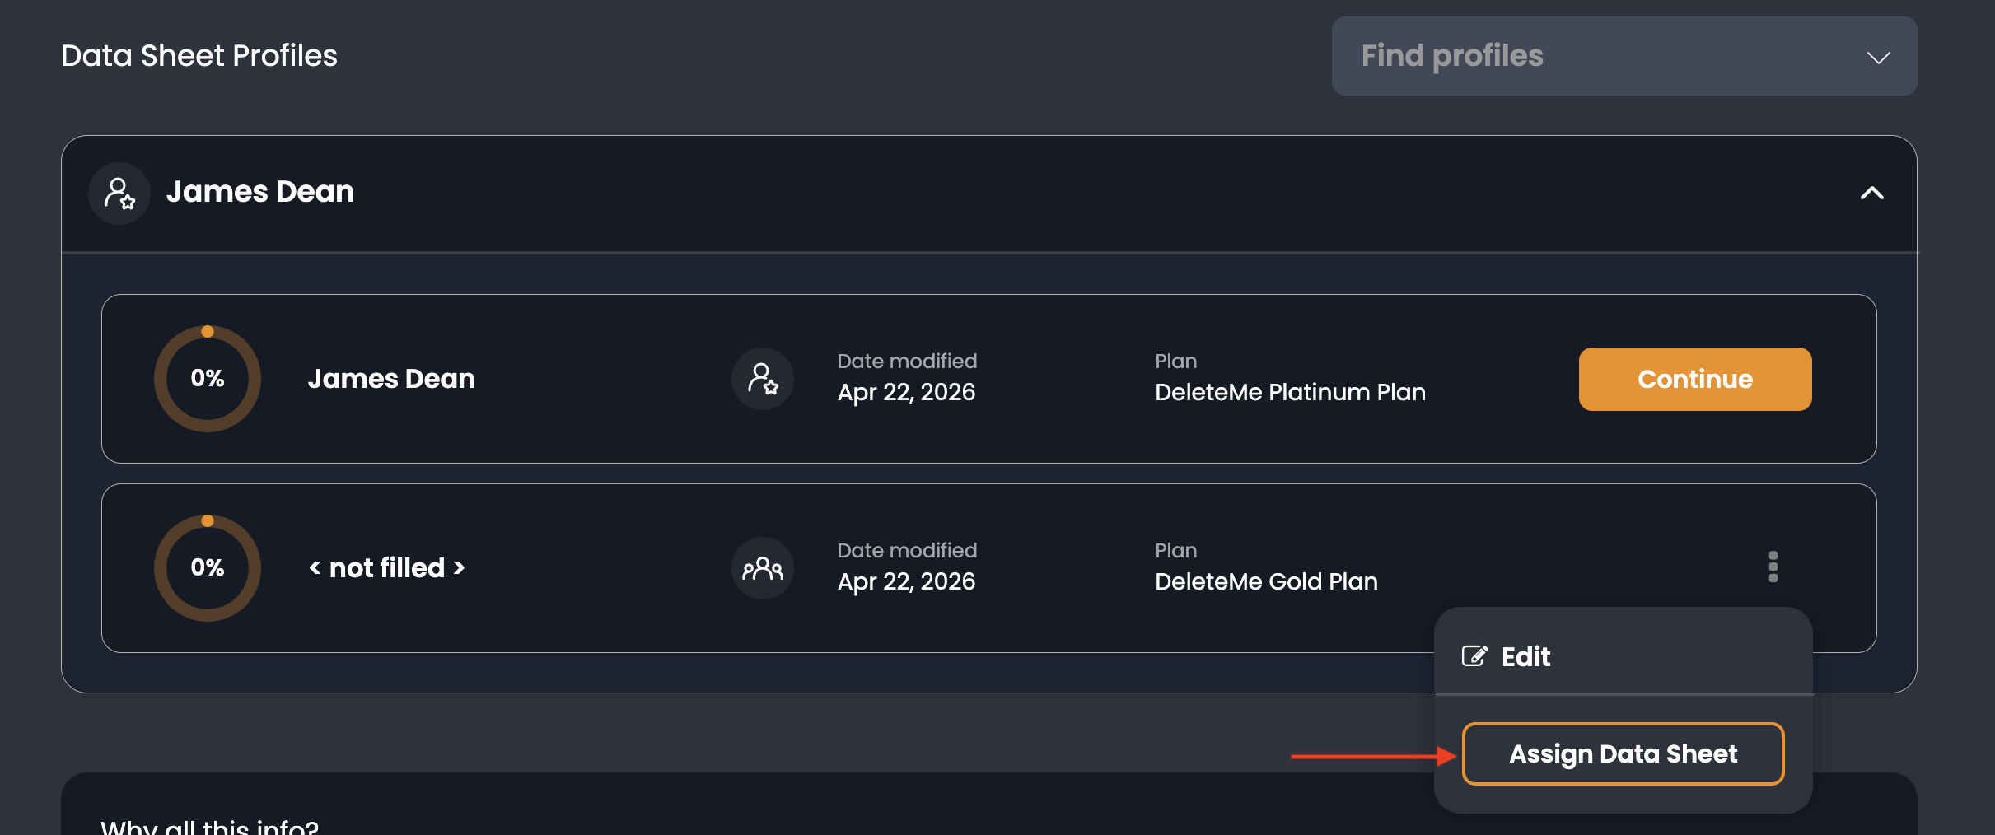Click the '< not filled >' profile name
Viewport: 1995px width, 835px height.
coord(386,568)
